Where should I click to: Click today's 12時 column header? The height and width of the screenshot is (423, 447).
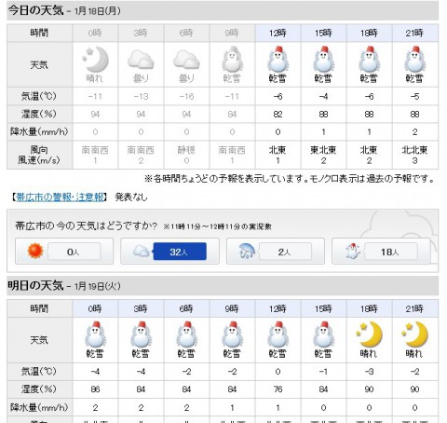pos(278,33)
